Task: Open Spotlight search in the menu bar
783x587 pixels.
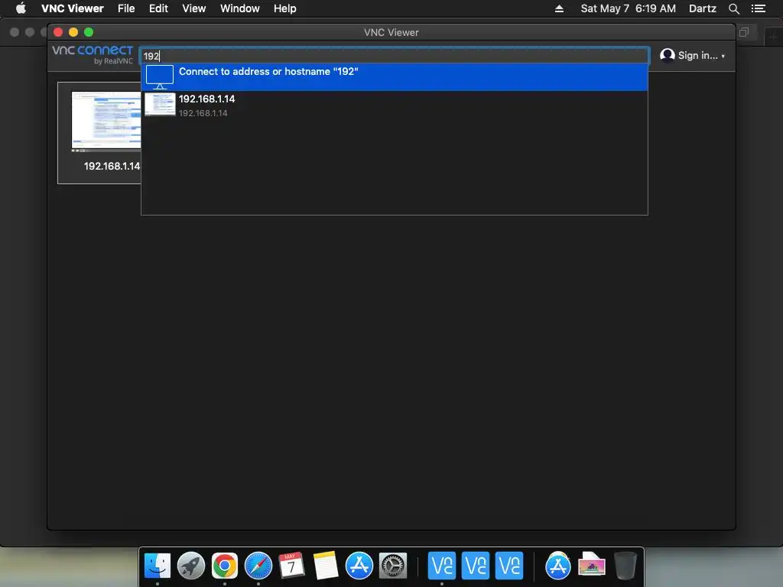Action: [733, 8]
